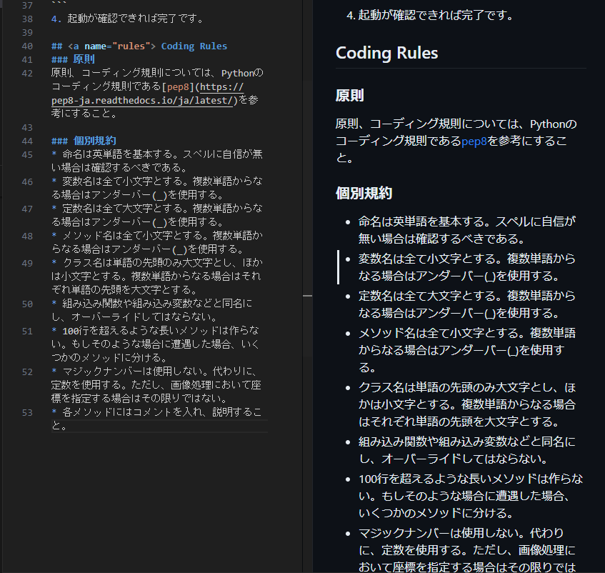This screenshot has width=605, height=573.
Task: Click the 個別規約 heading in the preview
Action: (364, 193)
